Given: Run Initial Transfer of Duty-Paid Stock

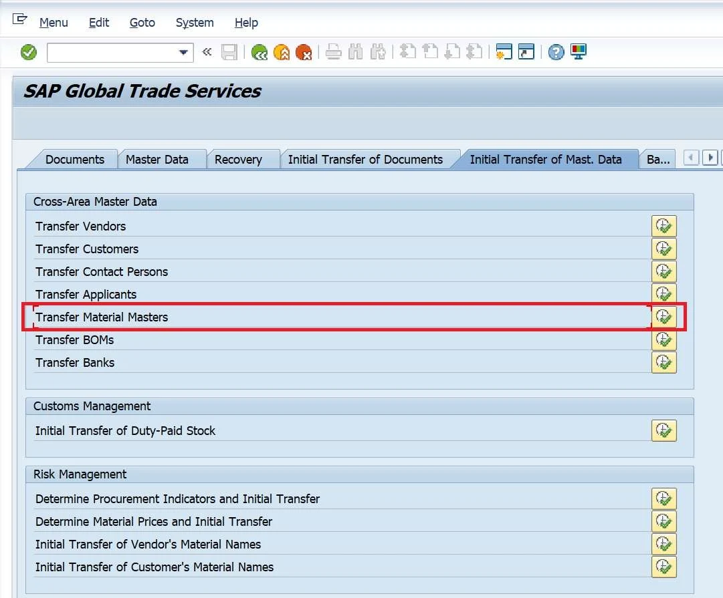Looking at the screenshot, I should pos(663,430).
